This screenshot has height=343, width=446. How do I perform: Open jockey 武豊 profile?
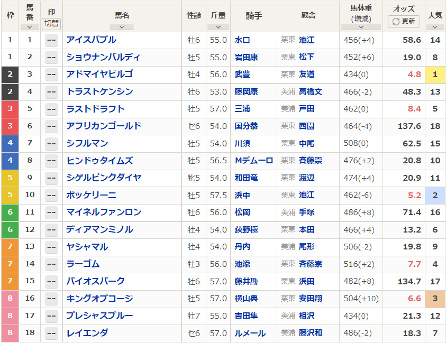tap(242, 75)
